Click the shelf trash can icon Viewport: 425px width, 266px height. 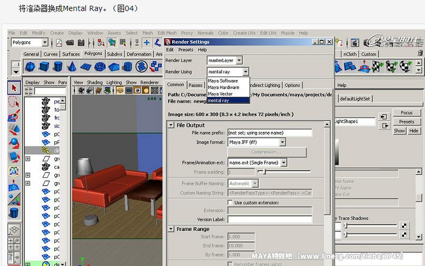[x=420, y=53]
